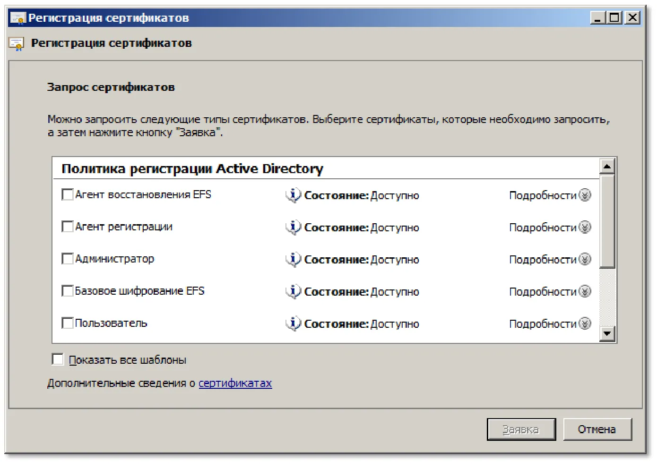This screenshot has height=464, width=657.
Task: Toggle the Показать все шаблоны checkbox
Action: pos(58,359)
